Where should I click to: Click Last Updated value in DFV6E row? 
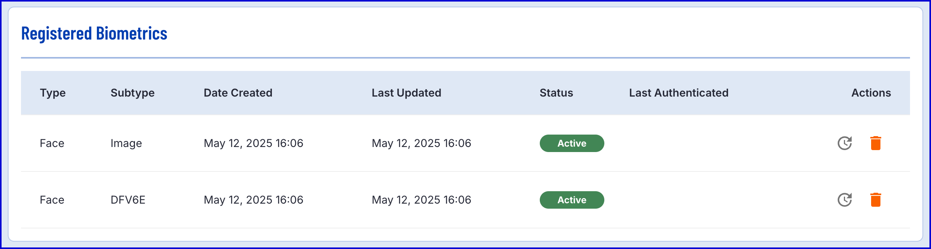pos(422,200)
